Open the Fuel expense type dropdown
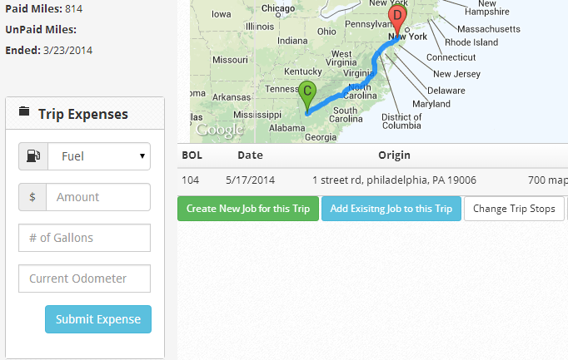 point(99,155)
